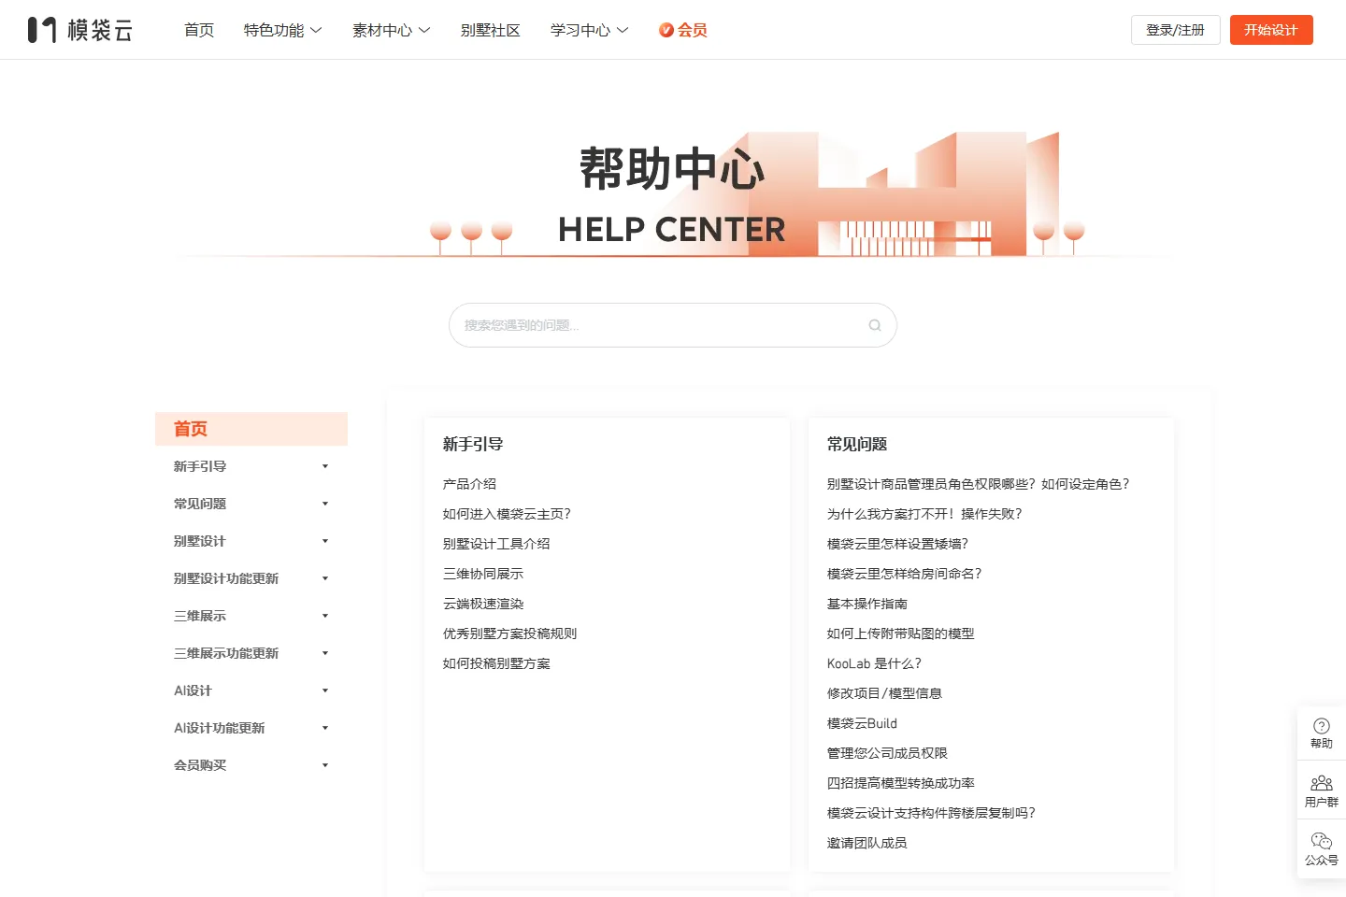The width and height of the screenshot is (1346, 897).
Task: Open 优秀别墅方案投稿规则 article
Action: [510, 634]
